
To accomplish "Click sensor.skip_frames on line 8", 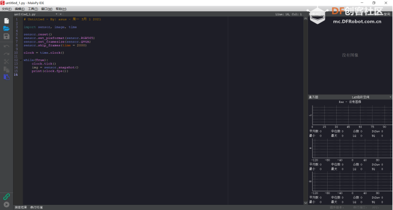I will click(x=55, y=45).
